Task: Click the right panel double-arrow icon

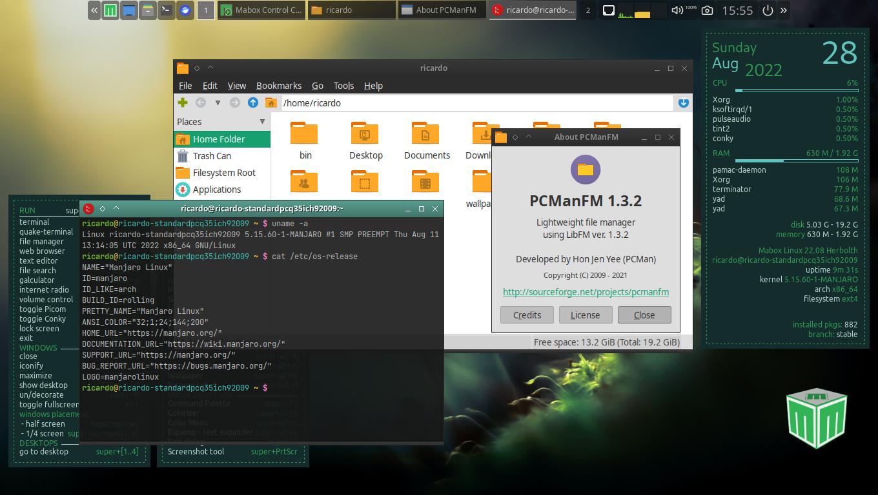Action: click(x=784, y=10)
